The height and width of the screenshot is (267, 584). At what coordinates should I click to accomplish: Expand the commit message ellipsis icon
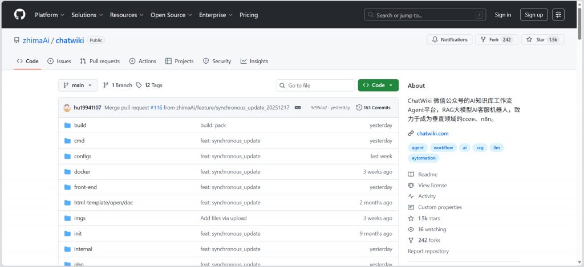click(x=297, y=108)
